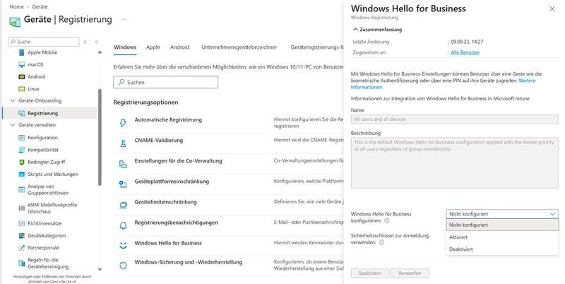
Task: Collapse the Geräte verwalten tree group
Action: click(13, 125)
